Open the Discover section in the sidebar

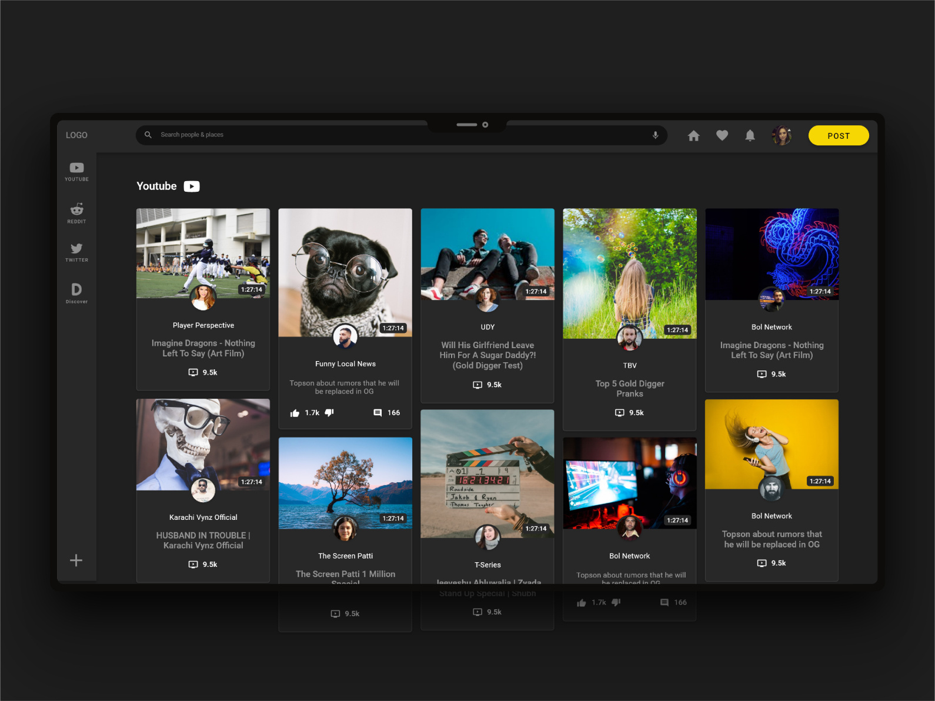click(x=76, y=293)
